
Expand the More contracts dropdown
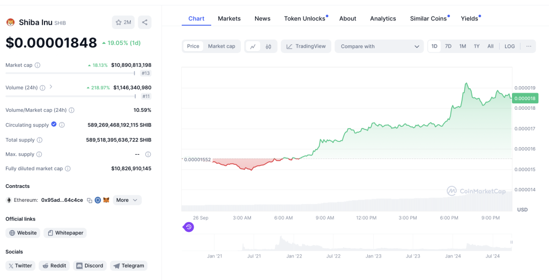point(127,200)
